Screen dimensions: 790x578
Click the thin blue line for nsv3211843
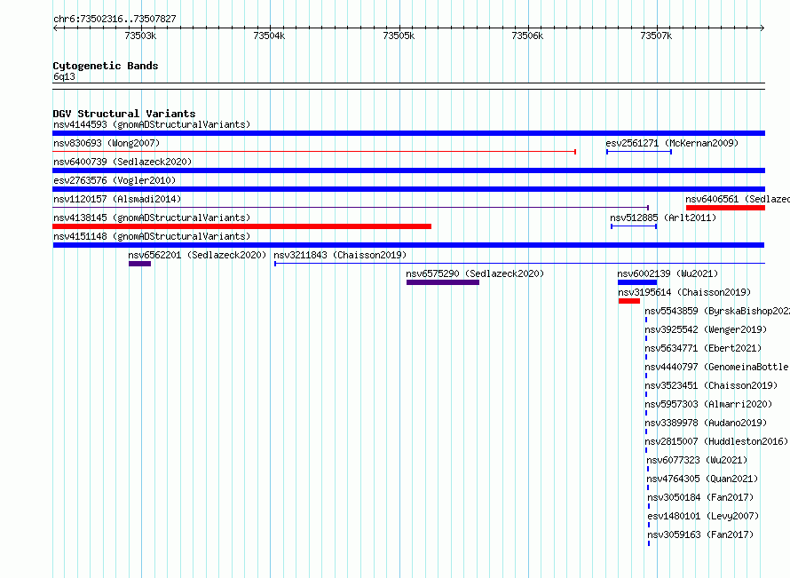(519, 264)
